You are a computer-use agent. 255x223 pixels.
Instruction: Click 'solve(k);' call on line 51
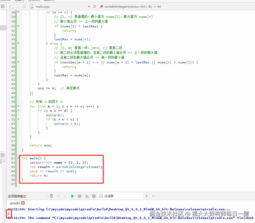point(55,115)
